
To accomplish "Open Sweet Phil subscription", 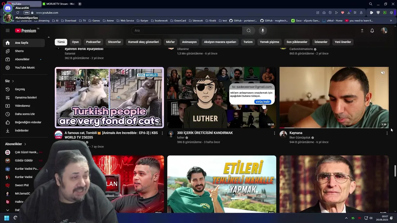I will (22, 185).
